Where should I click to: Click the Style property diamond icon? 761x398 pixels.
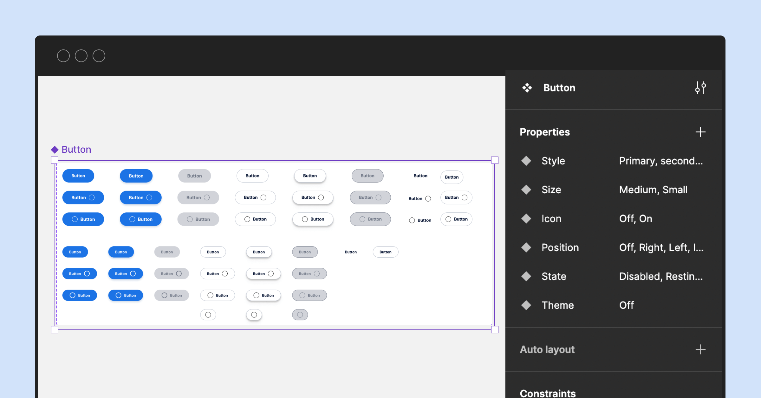(x=526, y=161)
